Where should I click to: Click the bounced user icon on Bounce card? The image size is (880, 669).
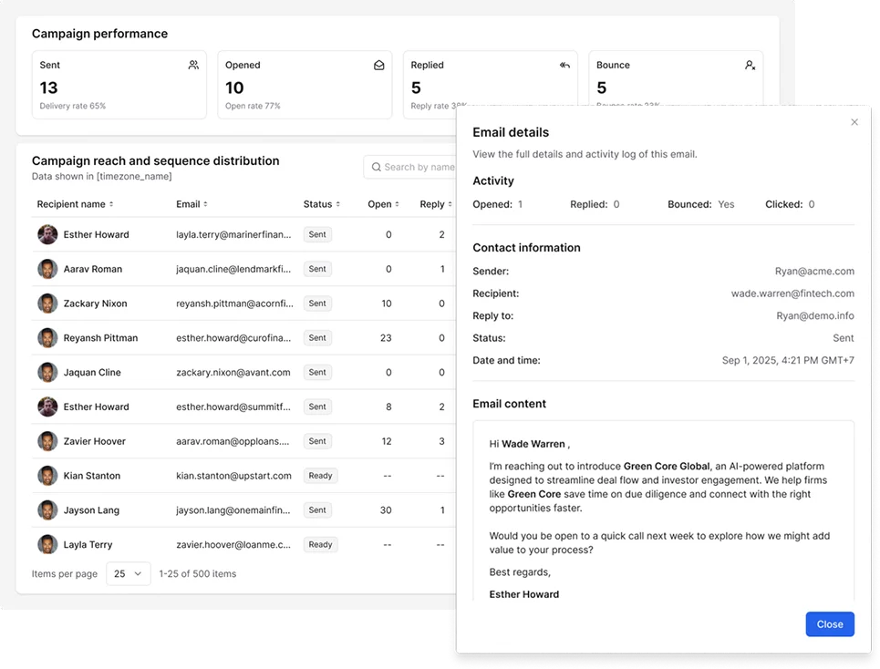pos(750,66)
